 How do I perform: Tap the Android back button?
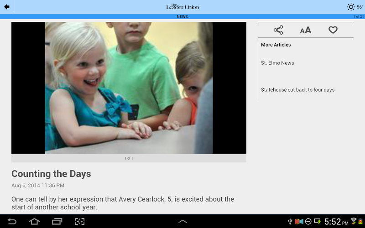tap(12, 221)
